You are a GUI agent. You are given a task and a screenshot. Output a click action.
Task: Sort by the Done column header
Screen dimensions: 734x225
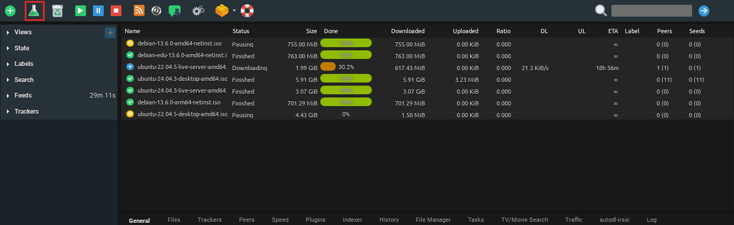point(331,31)
